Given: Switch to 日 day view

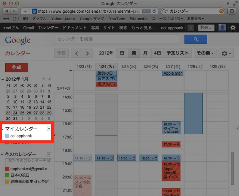Looking at the screenshot, I should pyautogui.click(x=122, y=53).
